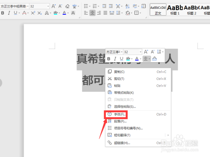Click the document text 都可
Viewport: 210px width, 157px height.
(94, 80)
